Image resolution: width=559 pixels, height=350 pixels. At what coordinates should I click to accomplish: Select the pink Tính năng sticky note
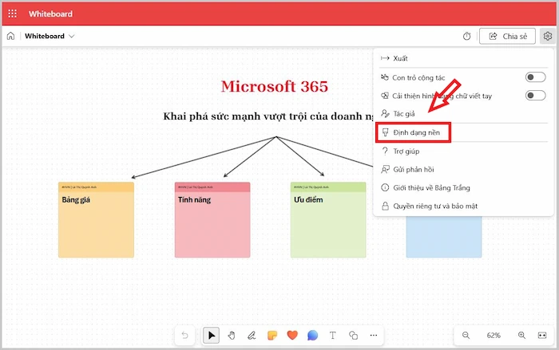point(212,220)
